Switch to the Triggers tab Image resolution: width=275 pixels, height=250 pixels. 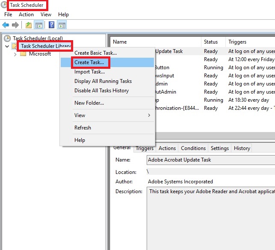(145, 148)
